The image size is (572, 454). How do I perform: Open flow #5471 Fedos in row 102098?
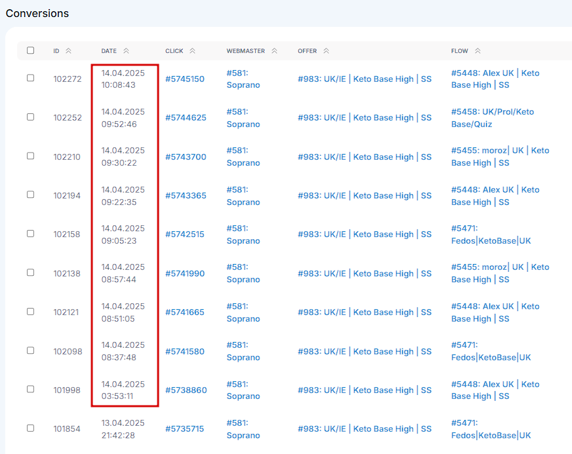(491, 351)
